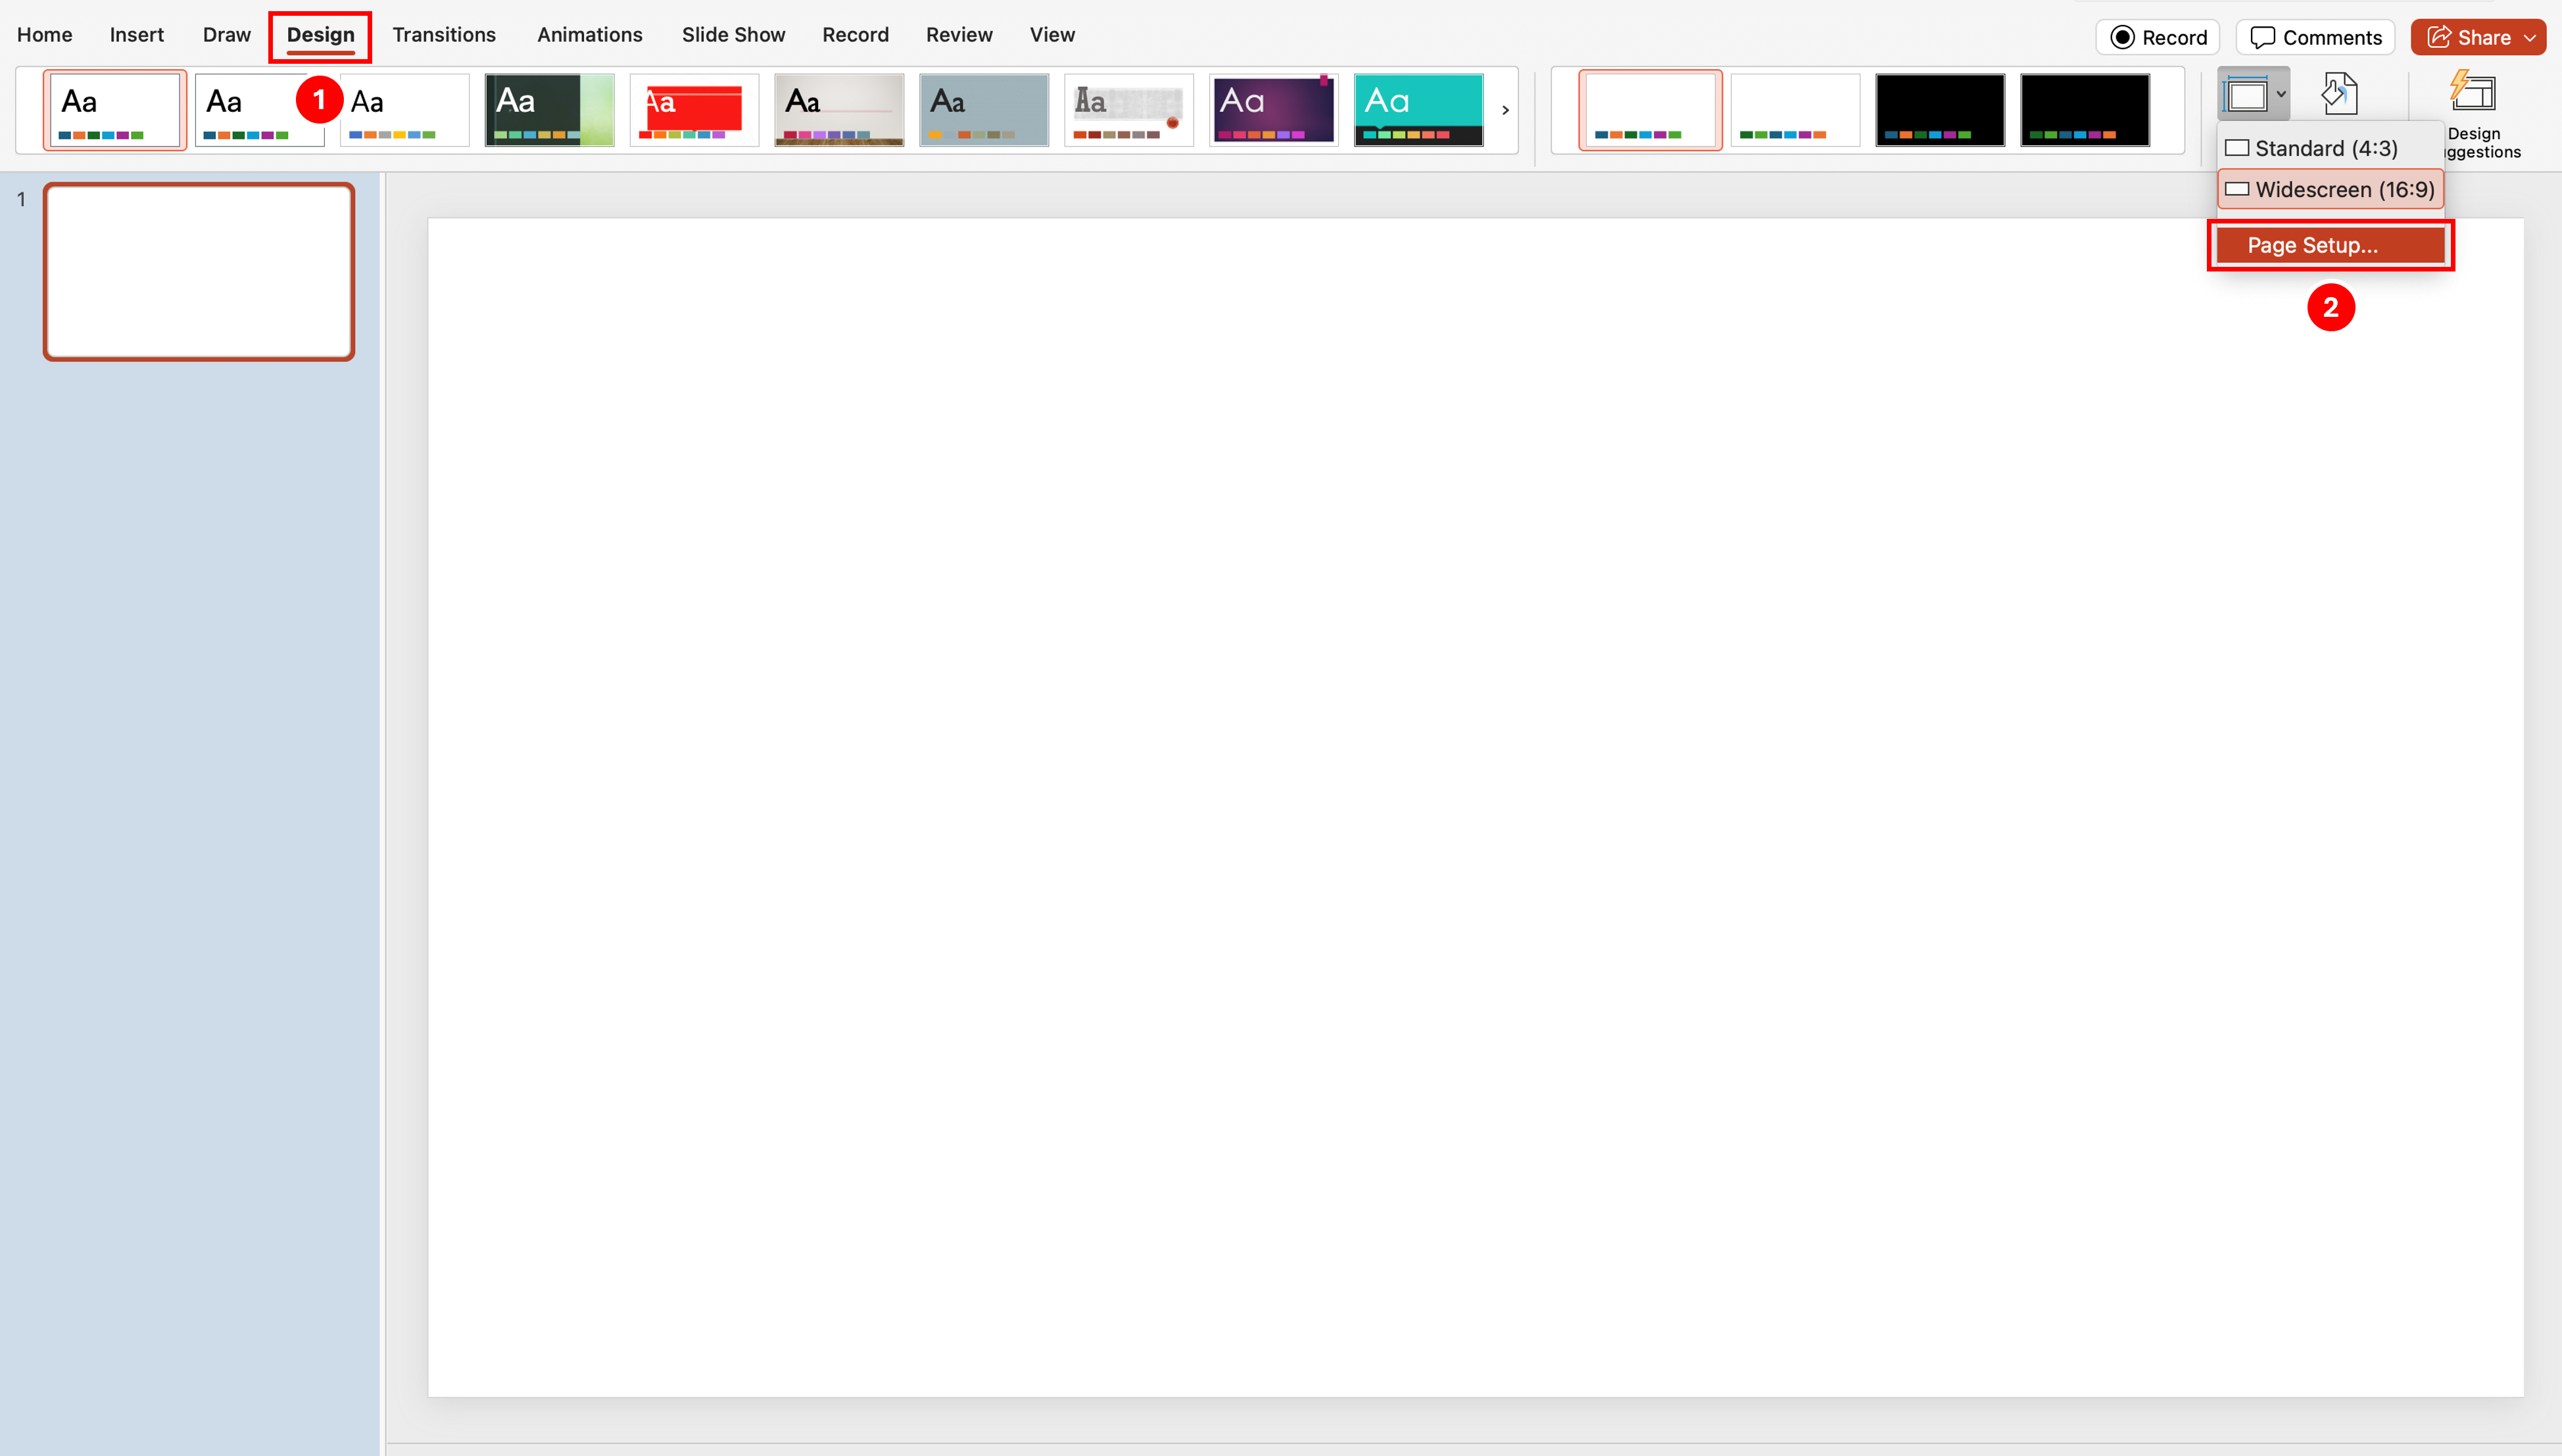Click the Comments button
The height and width of the screenshot is (1456, 2562).
point(2315,37)
